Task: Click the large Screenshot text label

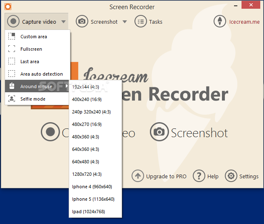Action: [199, 133]
